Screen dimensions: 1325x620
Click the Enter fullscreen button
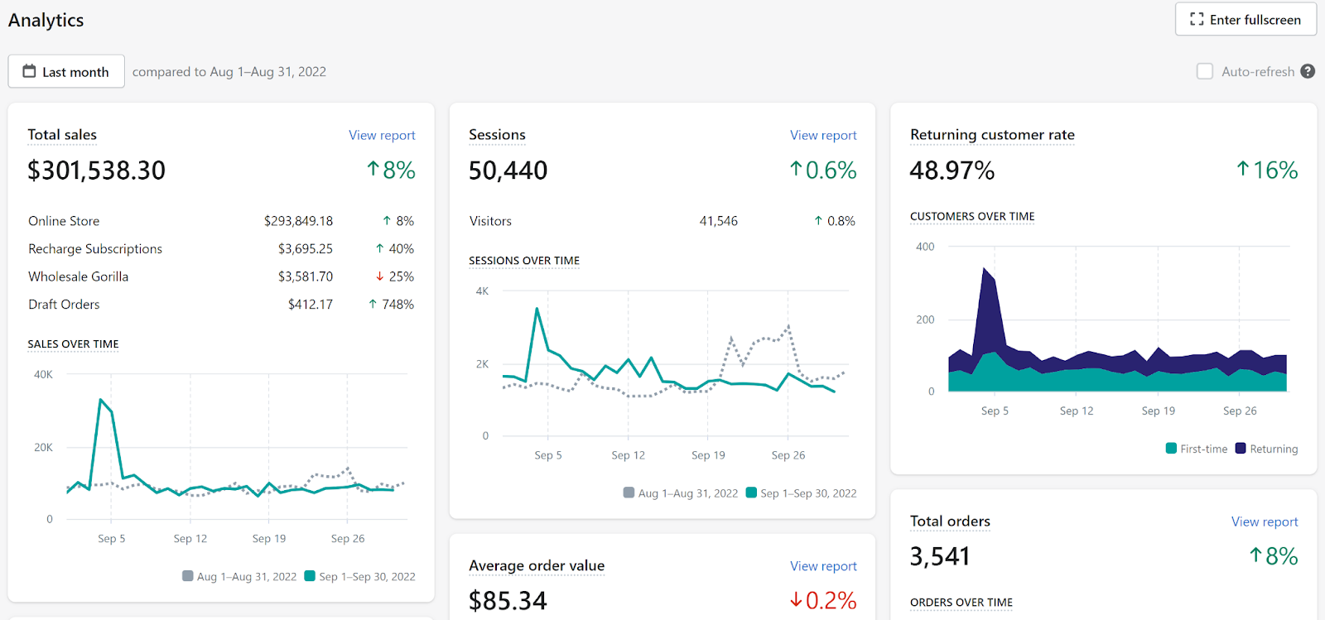tap(1245, 19)
